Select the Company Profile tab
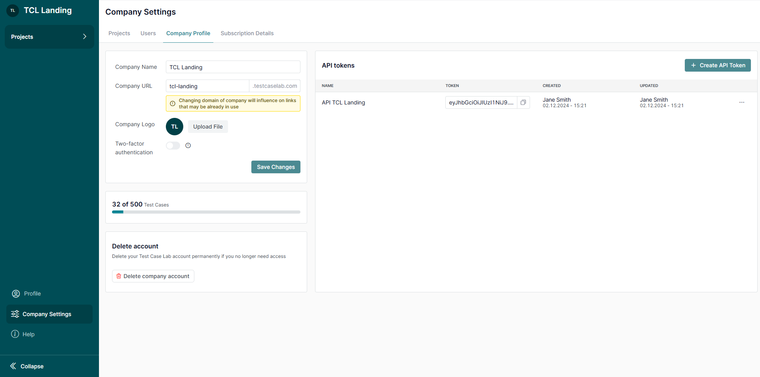Image resolution: width=760 pixels, height=377 pixels. coord(188,33)
